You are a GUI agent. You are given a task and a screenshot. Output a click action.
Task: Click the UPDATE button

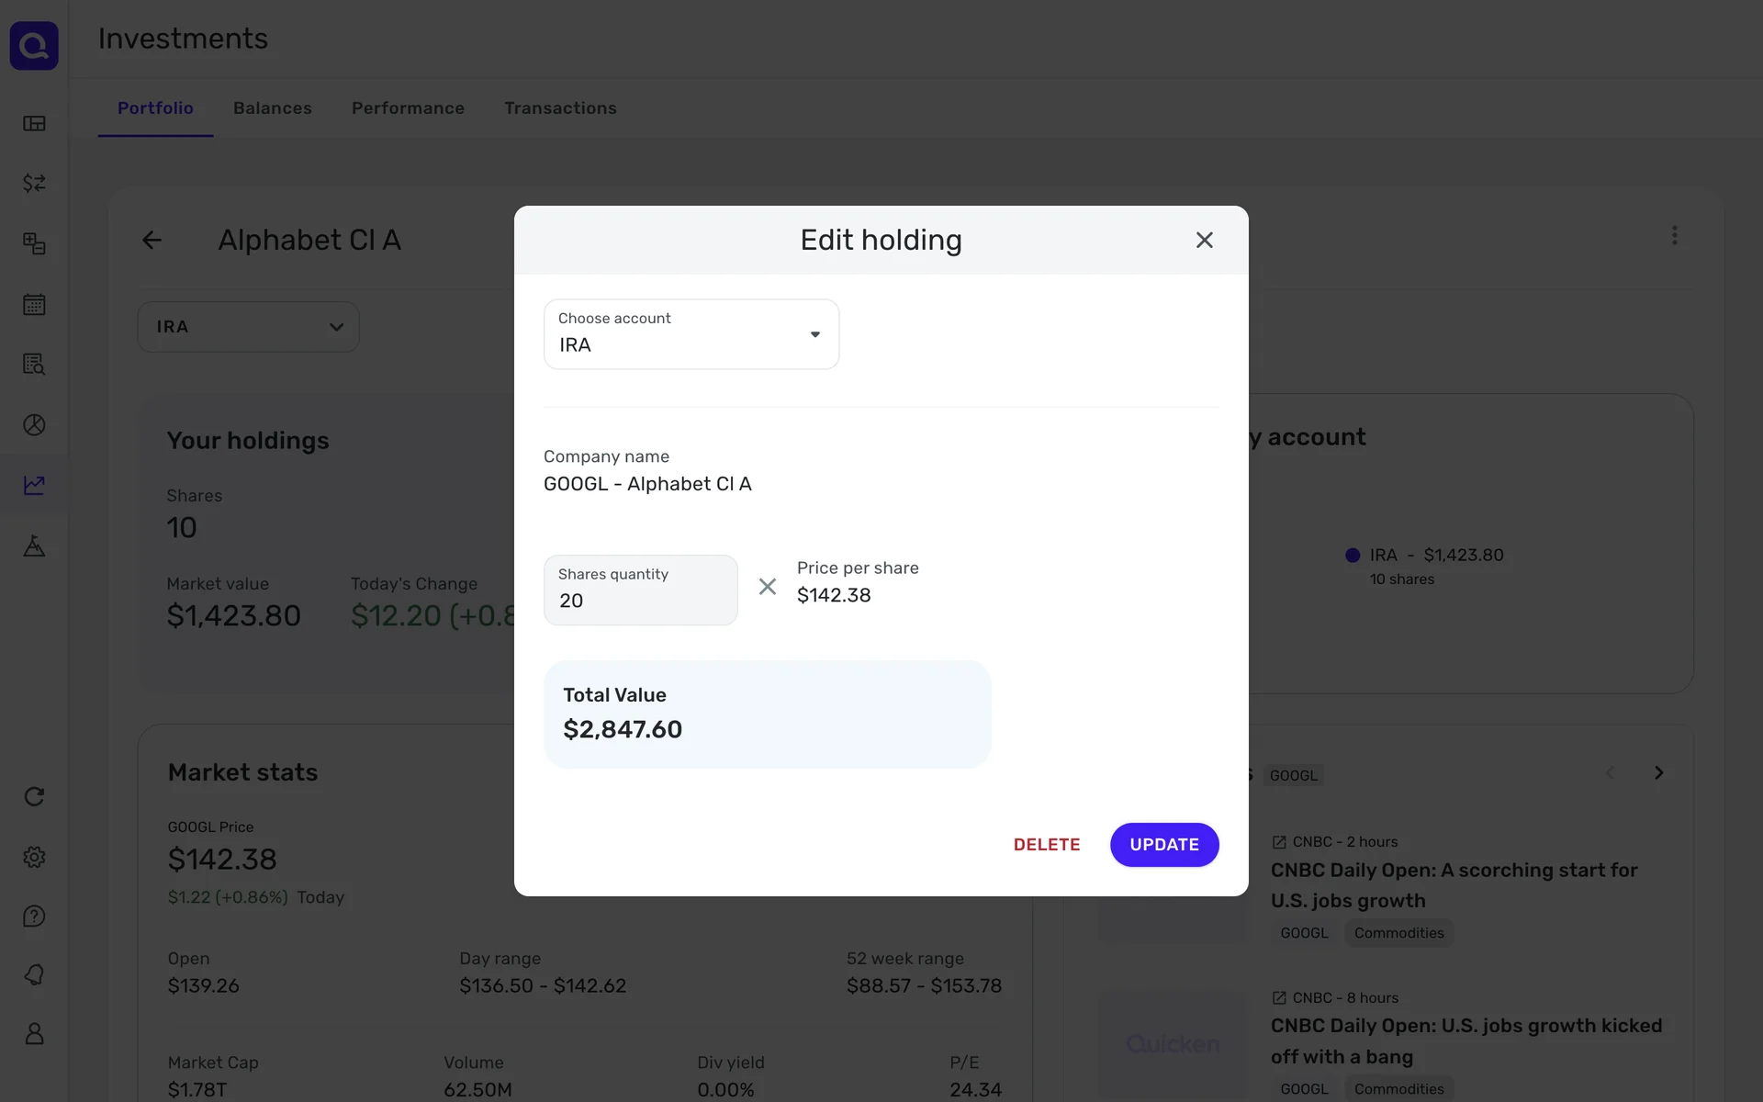1163,845
